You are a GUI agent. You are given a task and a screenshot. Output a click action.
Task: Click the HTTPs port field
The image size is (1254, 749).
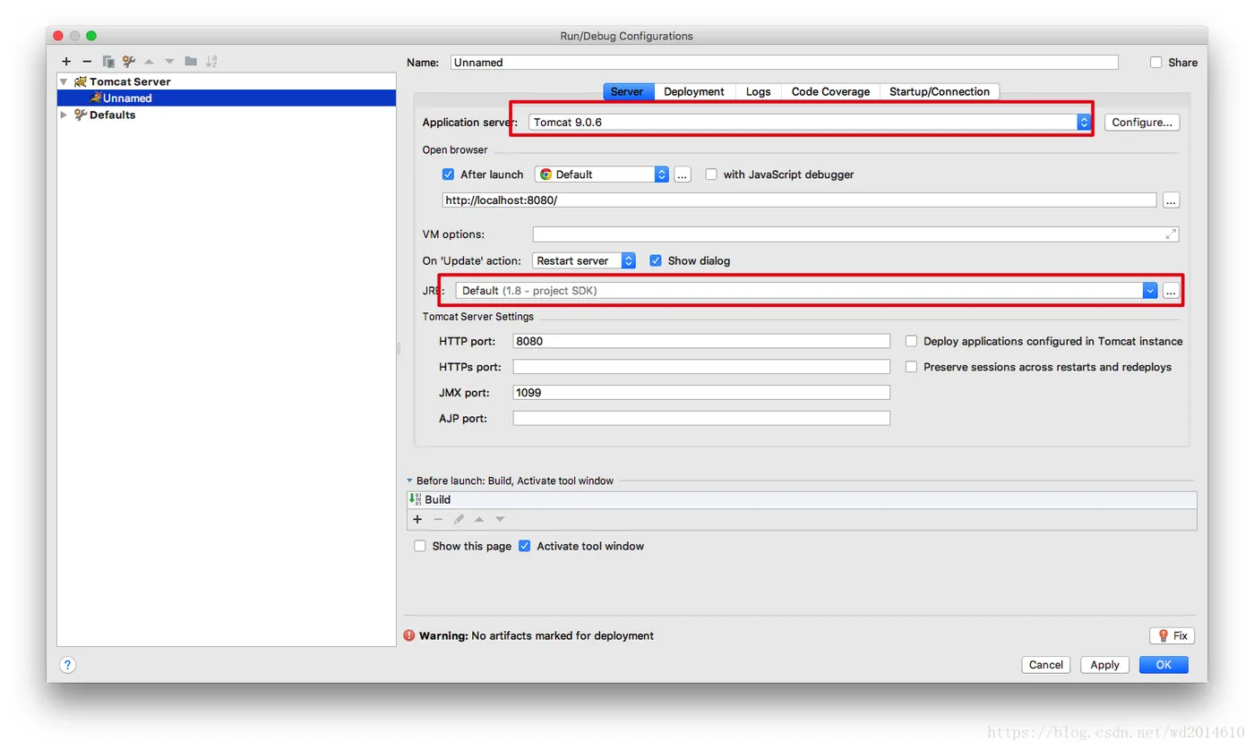pyautogui.click(x=701, y=367)
